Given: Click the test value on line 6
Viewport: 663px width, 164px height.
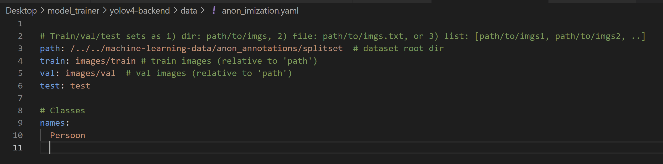Looking at the screenshot, I should [x=80, y=85].
